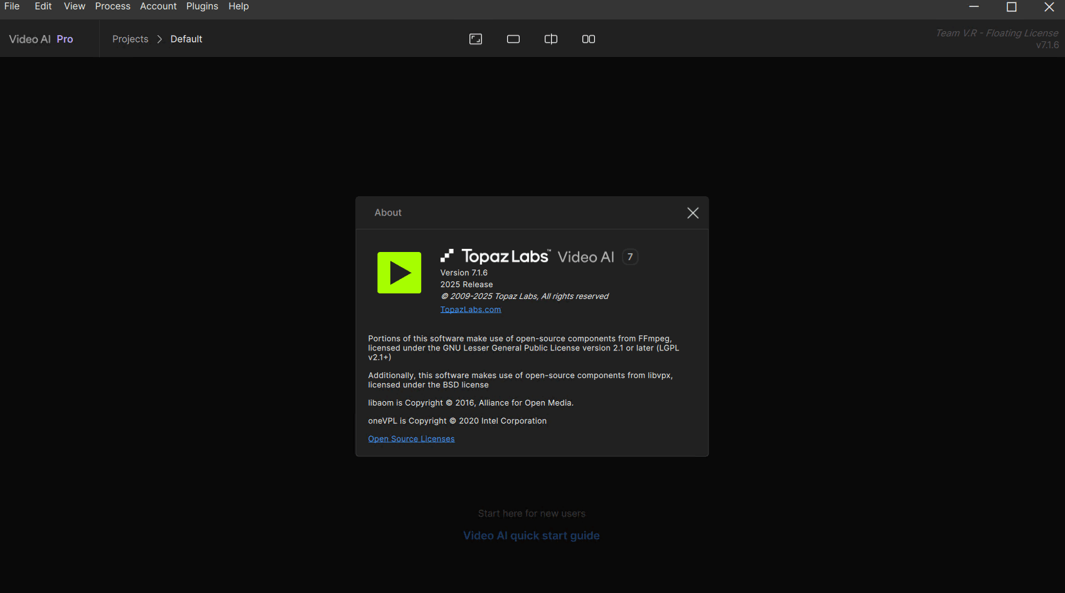Click the Topaz Labs logo in About
Screen dimensions: 1065x593
pos(496,256)
